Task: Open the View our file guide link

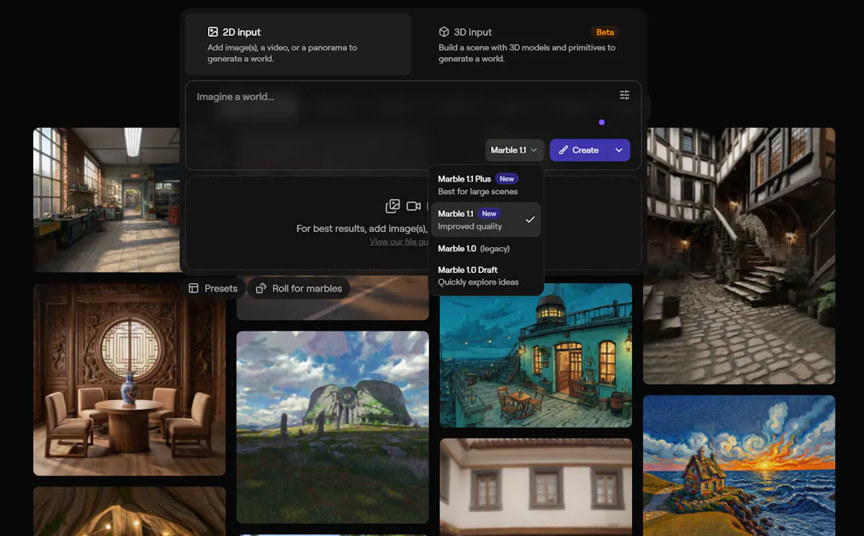Action: [x=399, y=241]
